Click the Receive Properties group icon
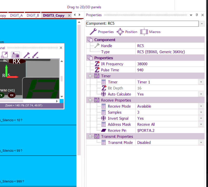 [x=97, y=100]
